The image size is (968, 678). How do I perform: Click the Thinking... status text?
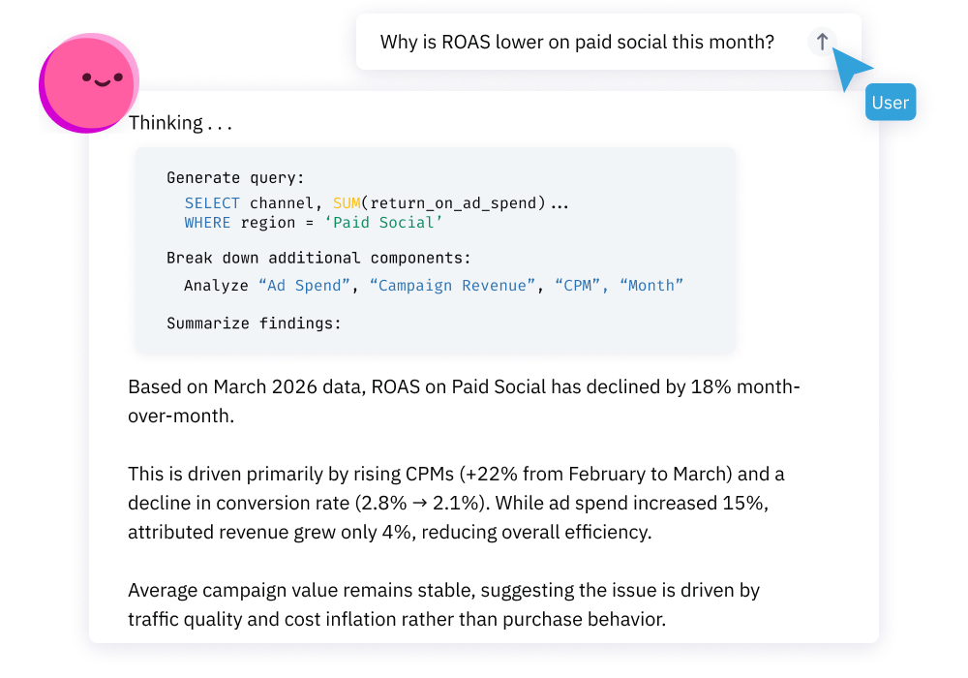tap(180, 123)
